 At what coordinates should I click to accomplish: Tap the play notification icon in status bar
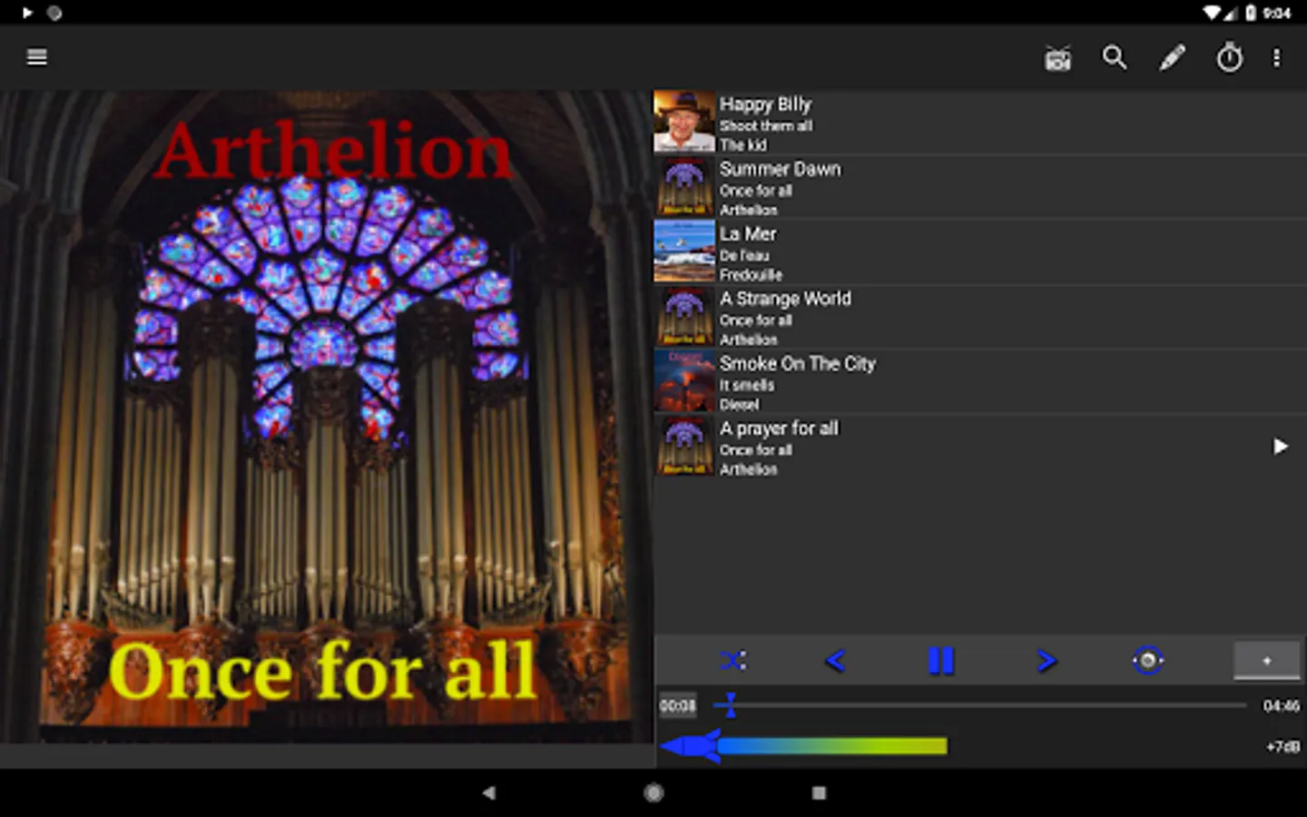point(27,13)
